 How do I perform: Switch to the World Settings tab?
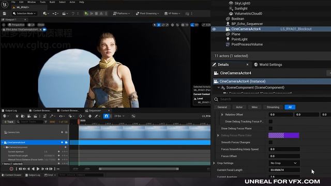(268, 65)
